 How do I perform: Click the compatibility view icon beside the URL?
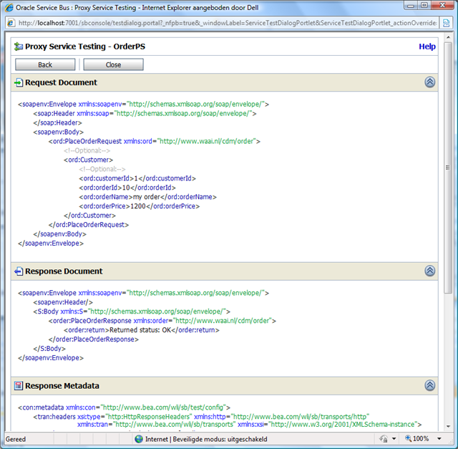(446, 23)
